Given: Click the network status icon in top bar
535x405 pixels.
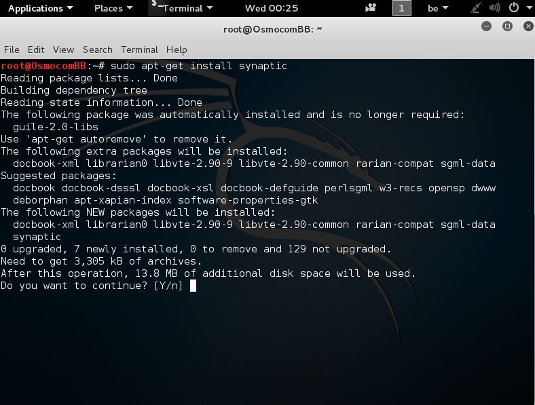Looking at the screenshot, I should tap(476, 8).
